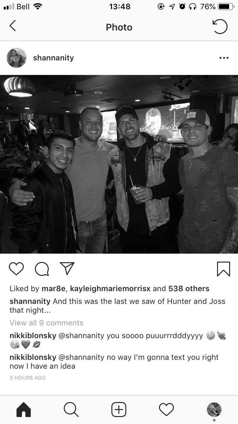Open shannanity profile picture avatar
This screenshot has height=424, width=238.
(17, 58)
